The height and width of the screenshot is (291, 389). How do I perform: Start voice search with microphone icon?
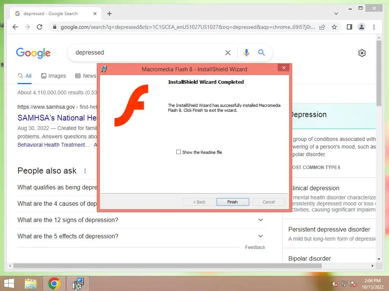coord(246,52)
